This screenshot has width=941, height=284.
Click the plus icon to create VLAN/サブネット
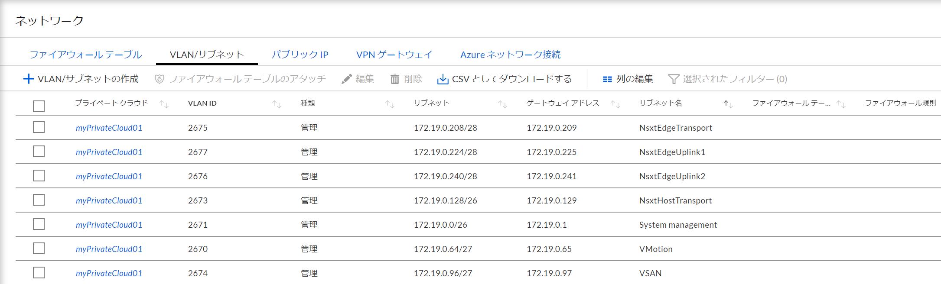pyautogui.click(x=28, y=79)
